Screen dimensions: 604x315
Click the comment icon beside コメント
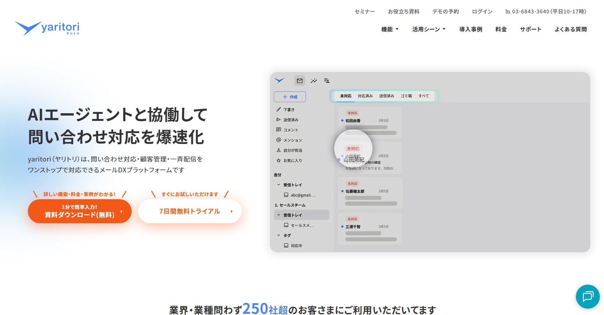click(279, 130)
